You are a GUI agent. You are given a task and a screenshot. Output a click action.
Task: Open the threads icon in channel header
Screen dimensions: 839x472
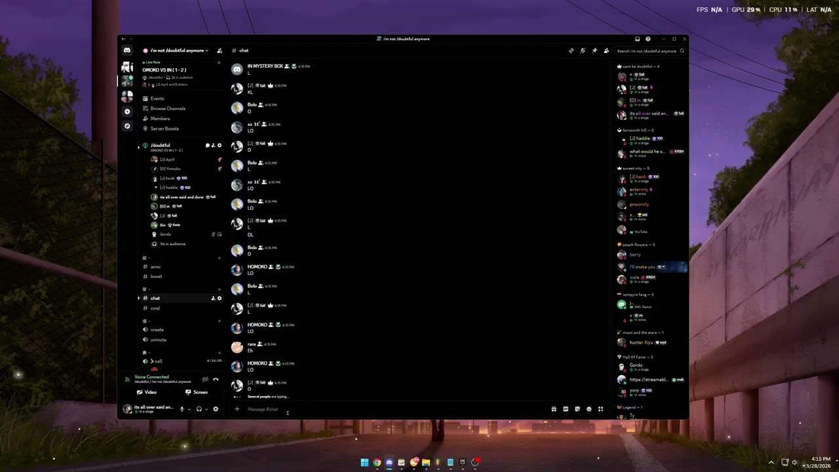571,50
